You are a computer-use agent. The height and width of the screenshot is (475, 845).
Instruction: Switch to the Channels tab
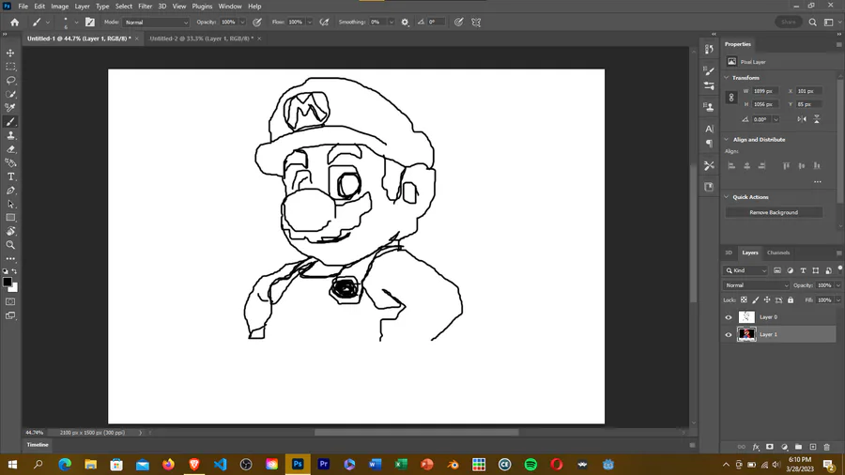[778, 253]
